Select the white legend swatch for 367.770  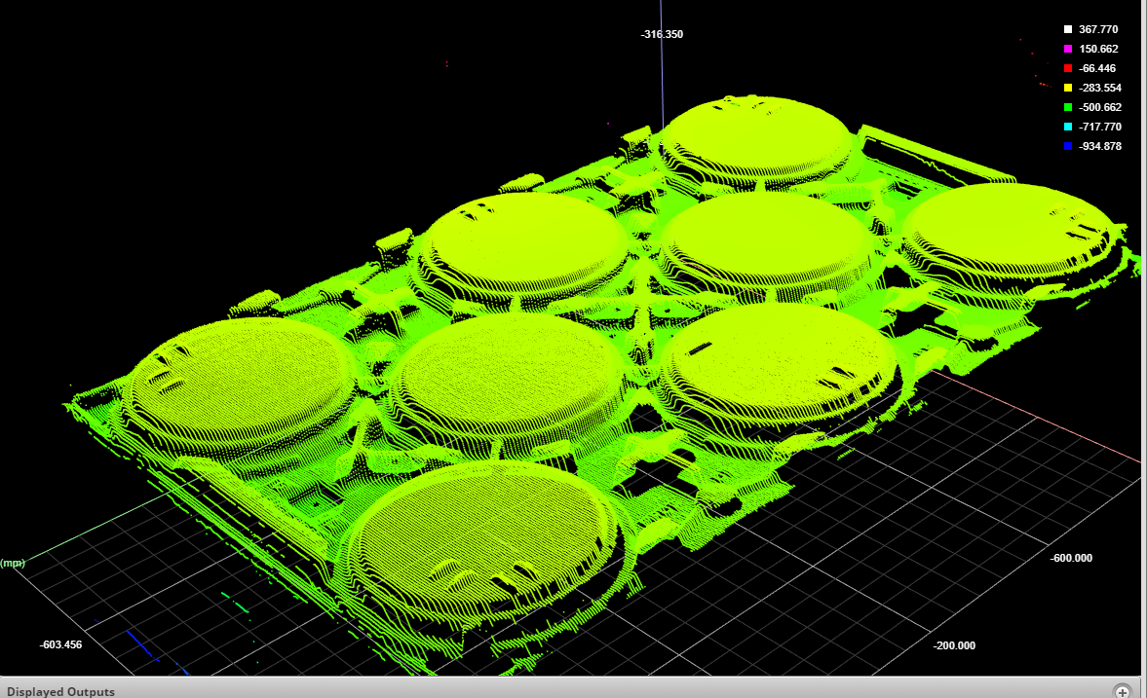(x=1068, y=29)
